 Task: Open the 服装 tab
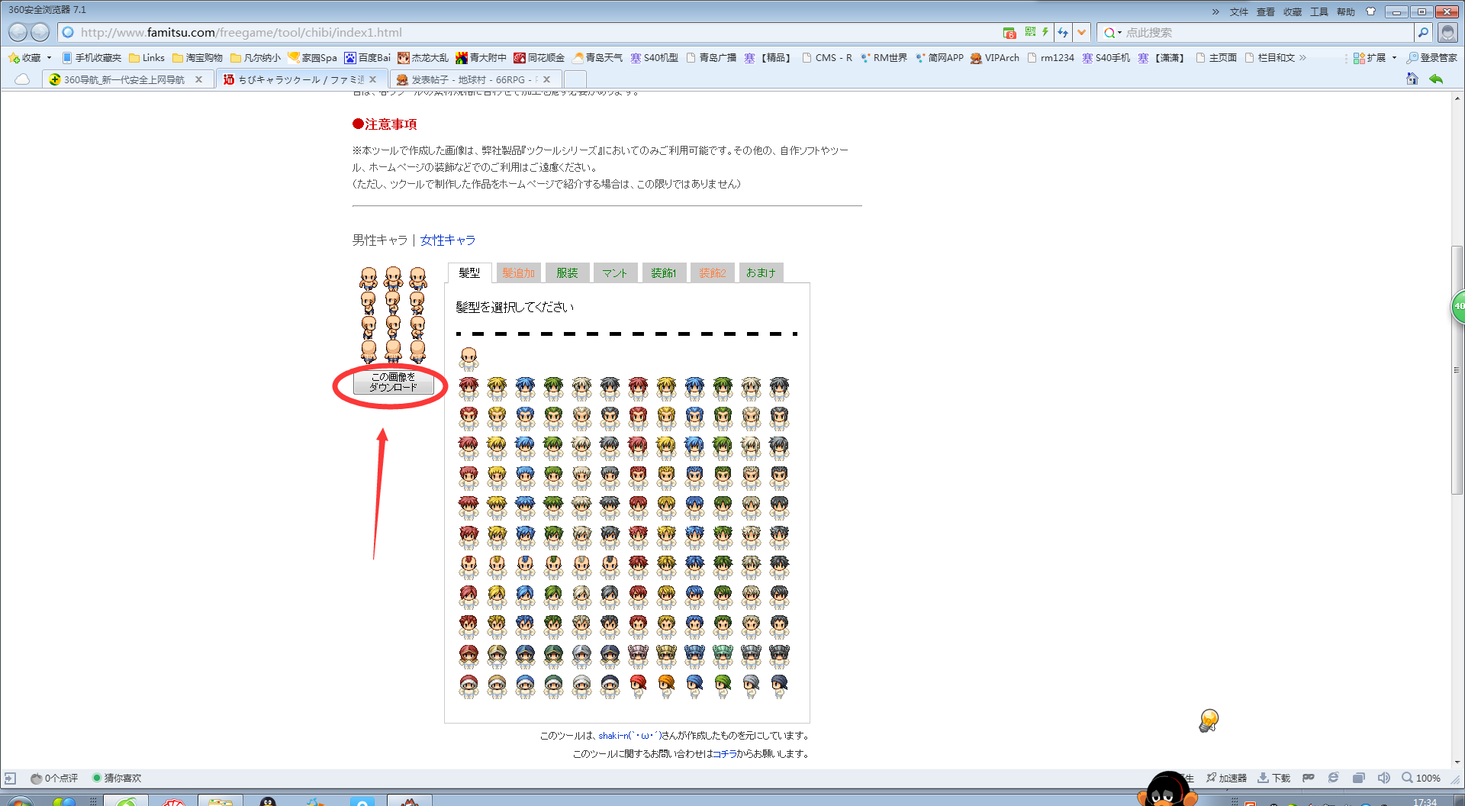coord(567,273)
